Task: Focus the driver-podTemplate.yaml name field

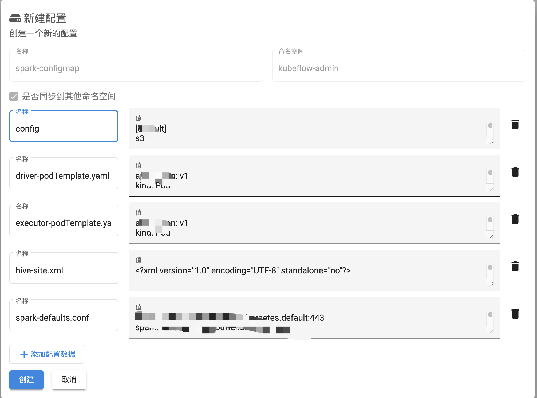Action: (x=64, y=176)
